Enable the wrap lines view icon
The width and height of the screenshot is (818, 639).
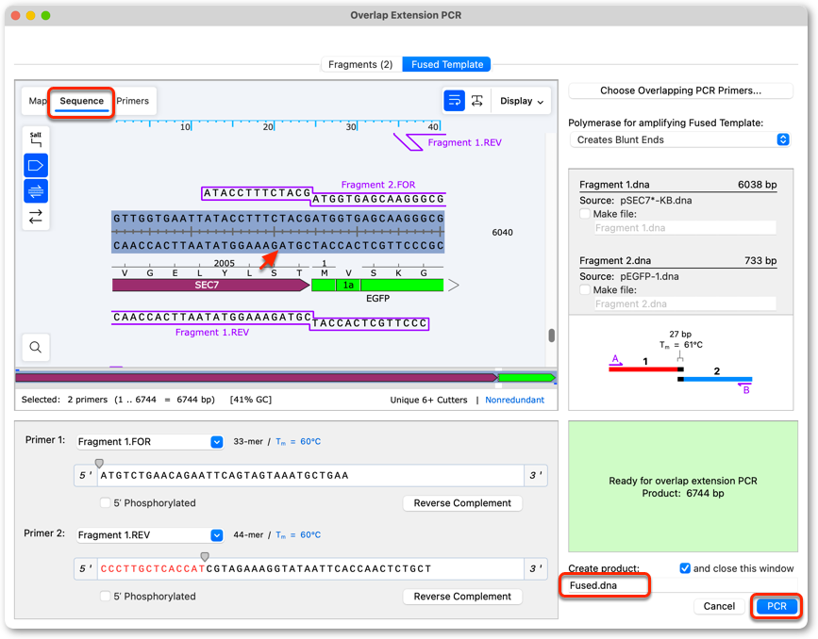click(x=454, y=101)
